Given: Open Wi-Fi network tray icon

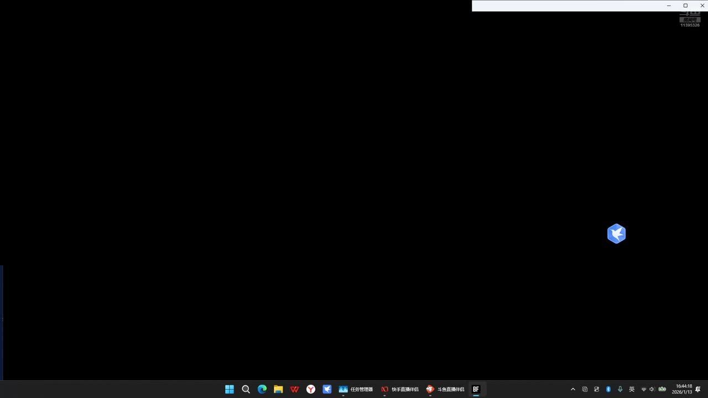Looking at the screenshot, I should click(x=643, y=389).
